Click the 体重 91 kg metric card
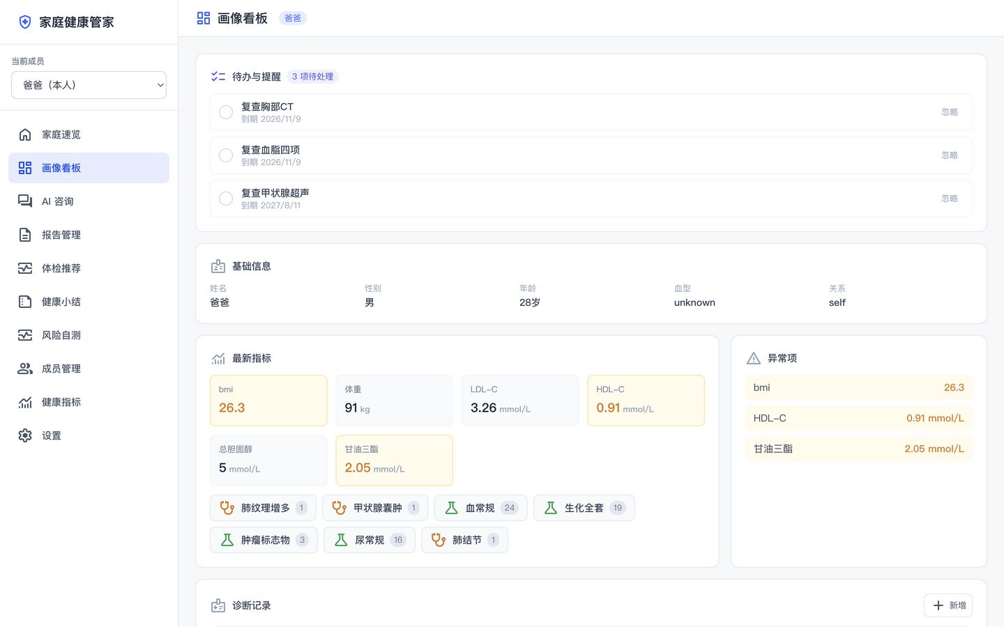 coord(395,401)
